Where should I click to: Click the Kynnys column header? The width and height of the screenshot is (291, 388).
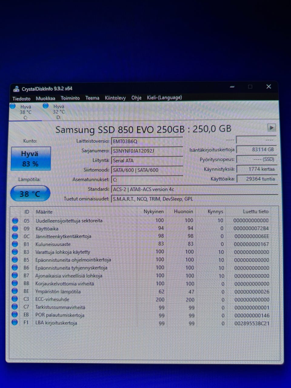[216, 212]
